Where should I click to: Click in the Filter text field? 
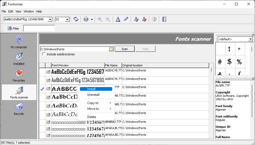point(39,28)
